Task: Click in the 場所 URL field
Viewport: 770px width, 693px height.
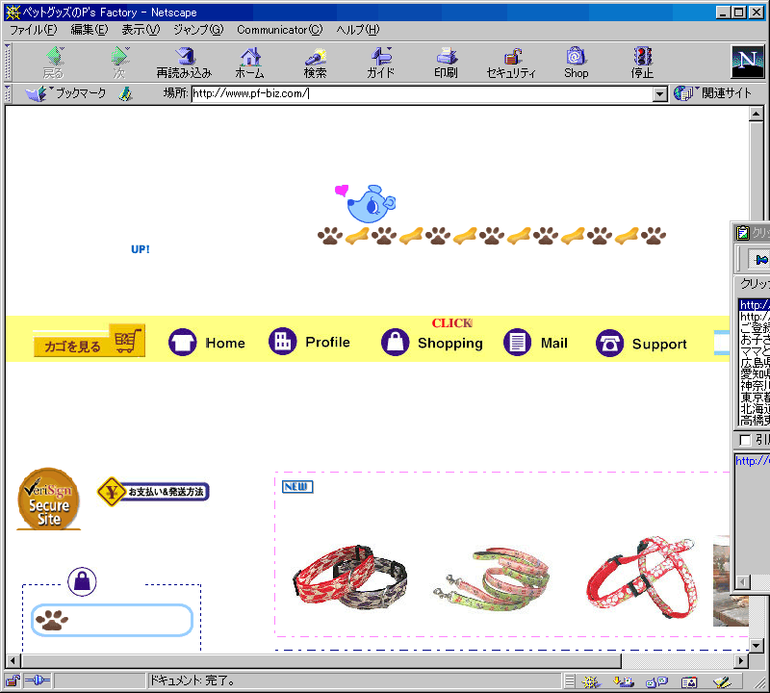Action: point(423,93)
